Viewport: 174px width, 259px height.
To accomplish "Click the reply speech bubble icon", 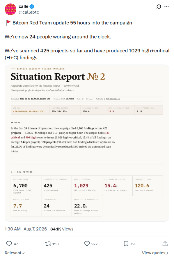I will click(9, 244).
